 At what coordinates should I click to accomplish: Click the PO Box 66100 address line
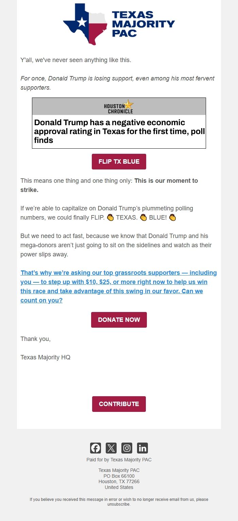click(119, 476)
